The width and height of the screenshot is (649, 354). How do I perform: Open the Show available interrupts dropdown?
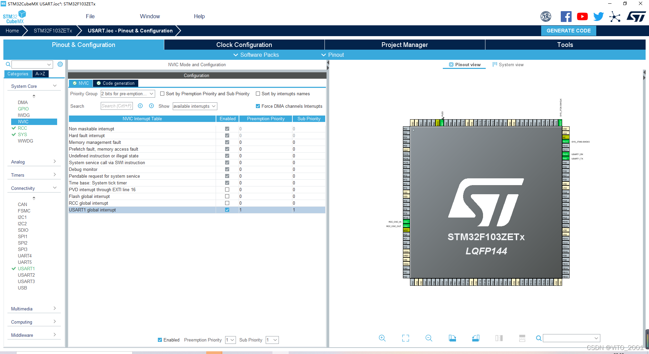[x=195, y=106]
